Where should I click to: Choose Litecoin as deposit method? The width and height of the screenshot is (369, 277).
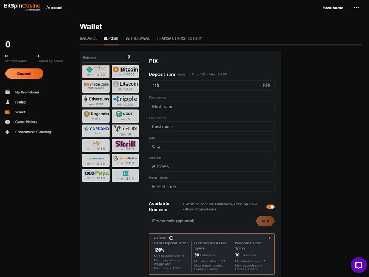tap(125, 86)
